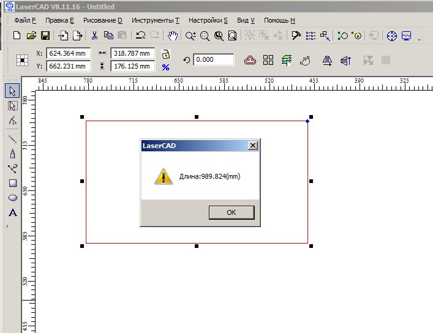
Task: Open the align list icon
Action: (311, 36)
